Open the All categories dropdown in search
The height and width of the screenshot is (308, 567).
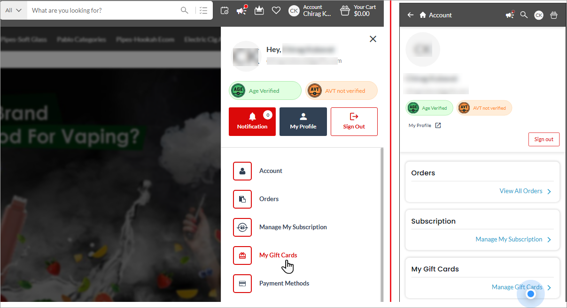tap(13, 10)
